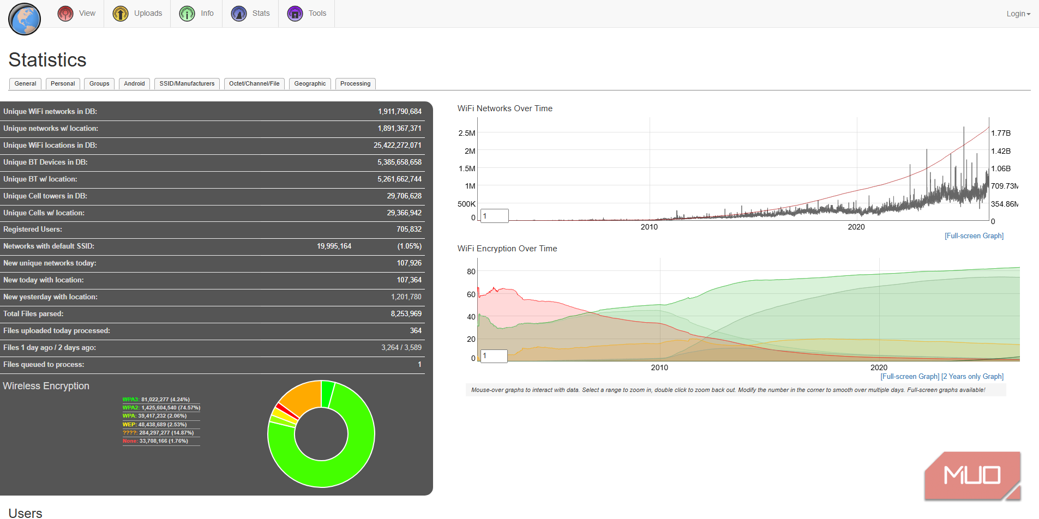The image size is (1039, 519).
Task: Open Full-screen Graph for WiFi Encryption
Action: coord(910,376)
